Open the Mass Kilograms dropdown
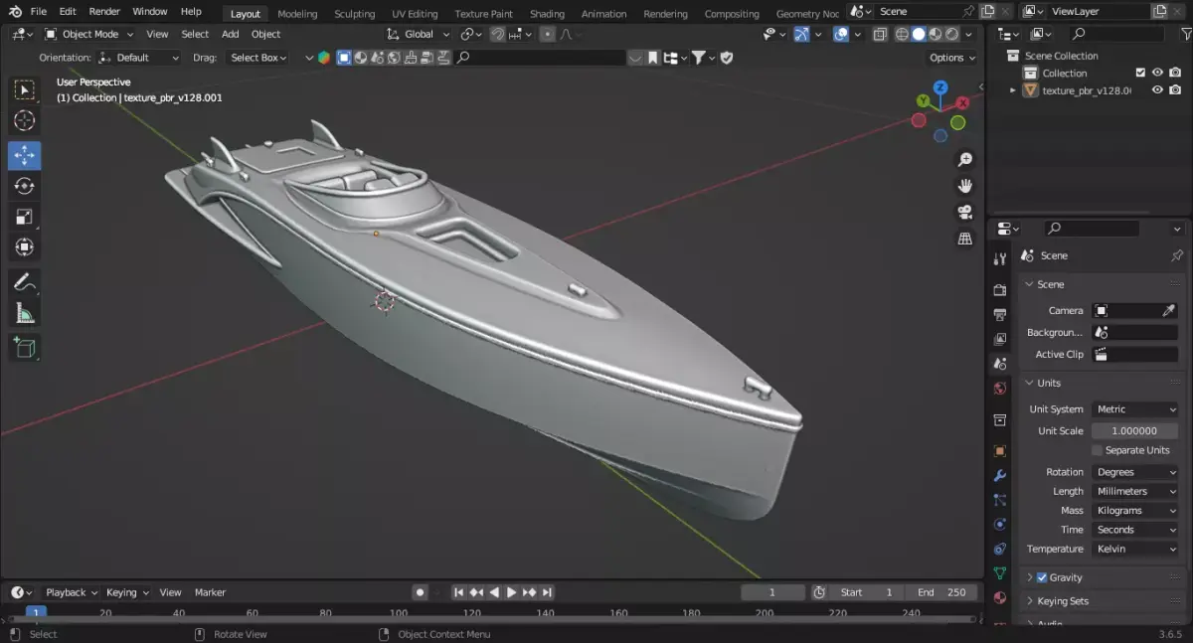This screenshot has height=643, width=1193. (1134, 511)
